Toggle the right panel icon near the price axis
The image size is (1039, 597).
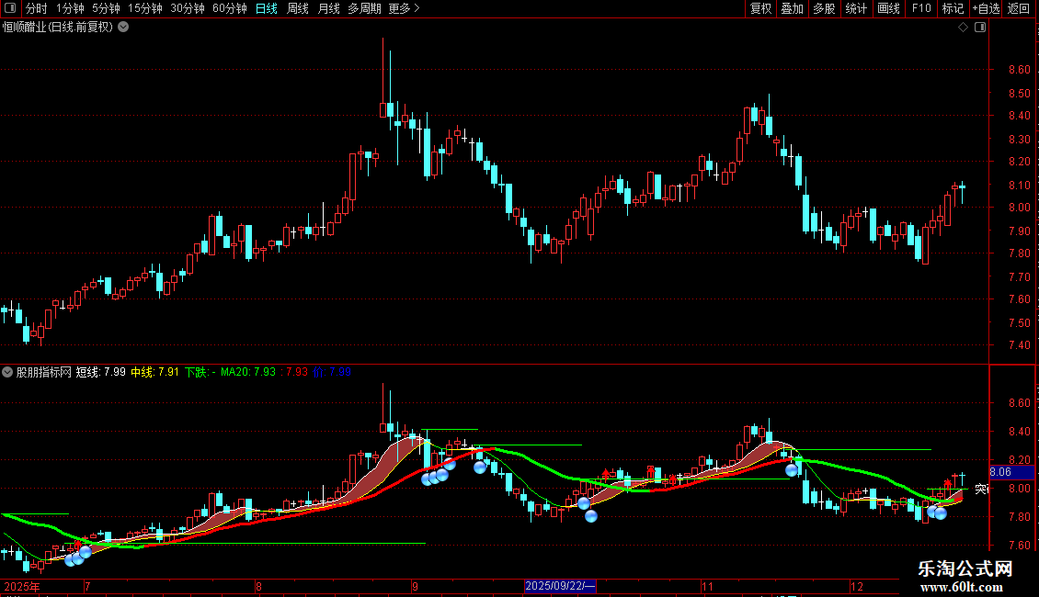980,28
